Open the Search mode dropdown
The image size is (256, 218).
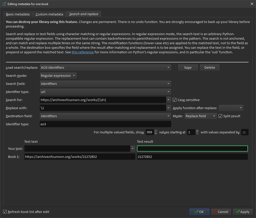coord(58,76)
